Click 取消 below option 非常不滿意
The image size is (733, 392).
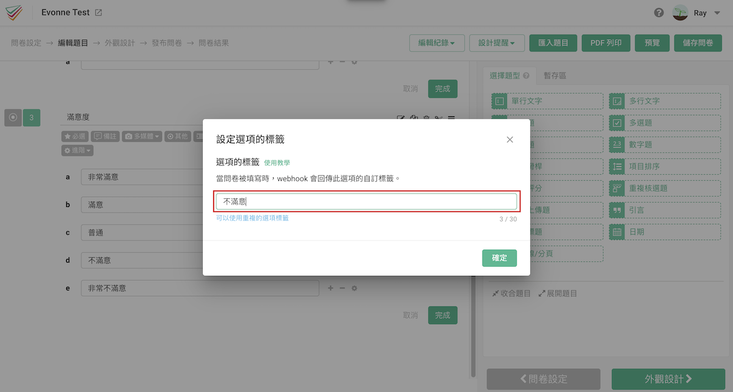(x=410, y=315)
